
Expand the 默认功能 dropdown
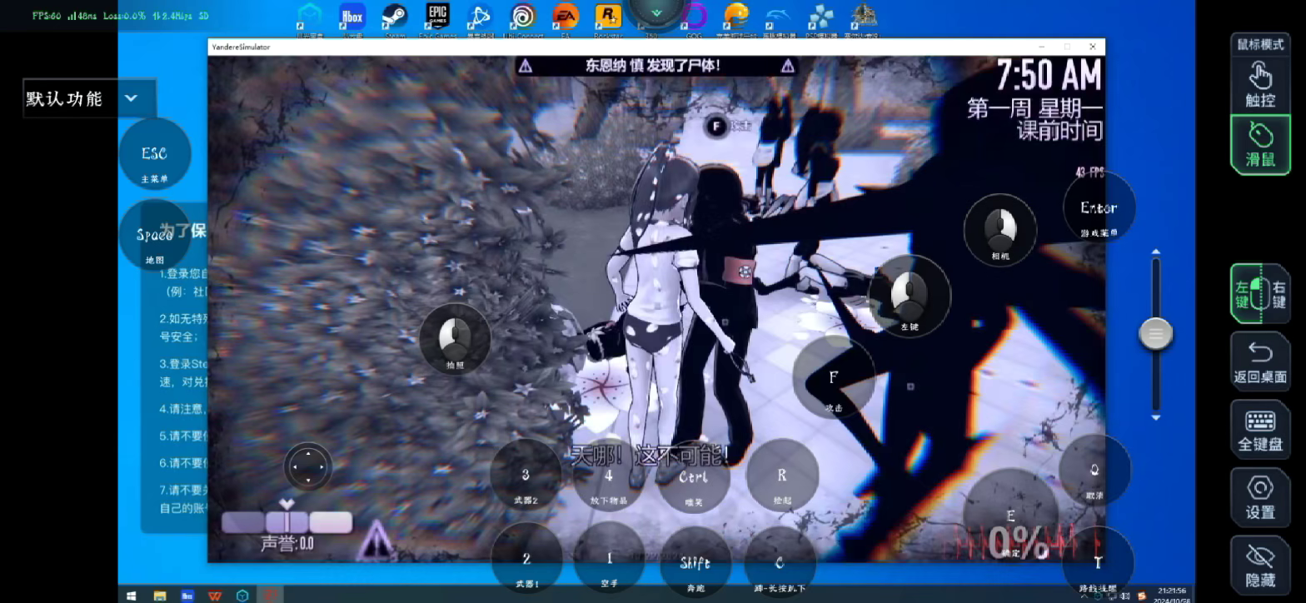pos(131,98)
